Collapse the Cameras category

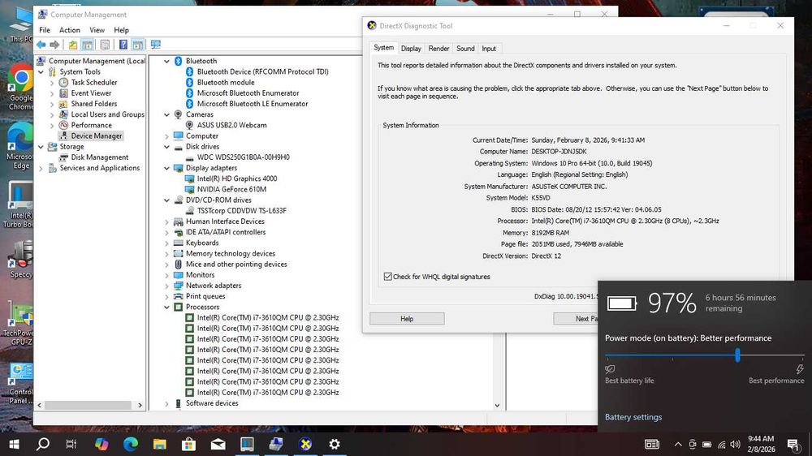click(166, 114)
